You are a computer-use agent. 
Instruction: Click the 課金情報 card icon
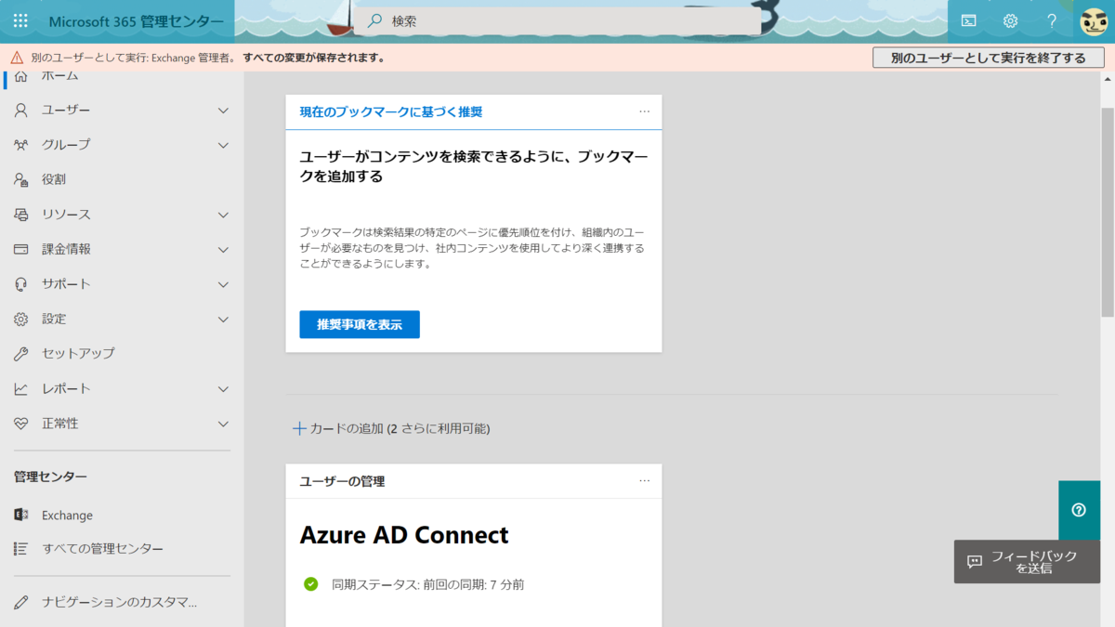click(x=20, y=249)
